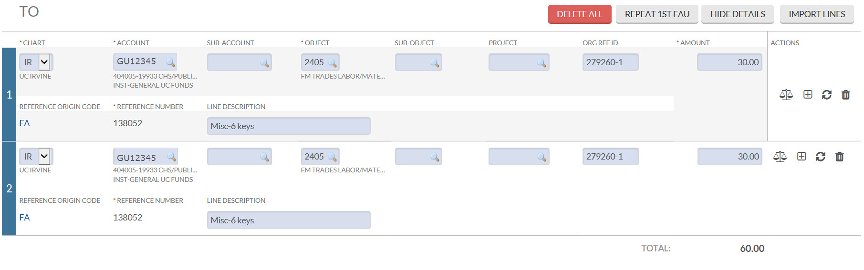Click the refresh arrows icon in line 1
The height and width of the screenshot is (270, 864).
point(827,95)
